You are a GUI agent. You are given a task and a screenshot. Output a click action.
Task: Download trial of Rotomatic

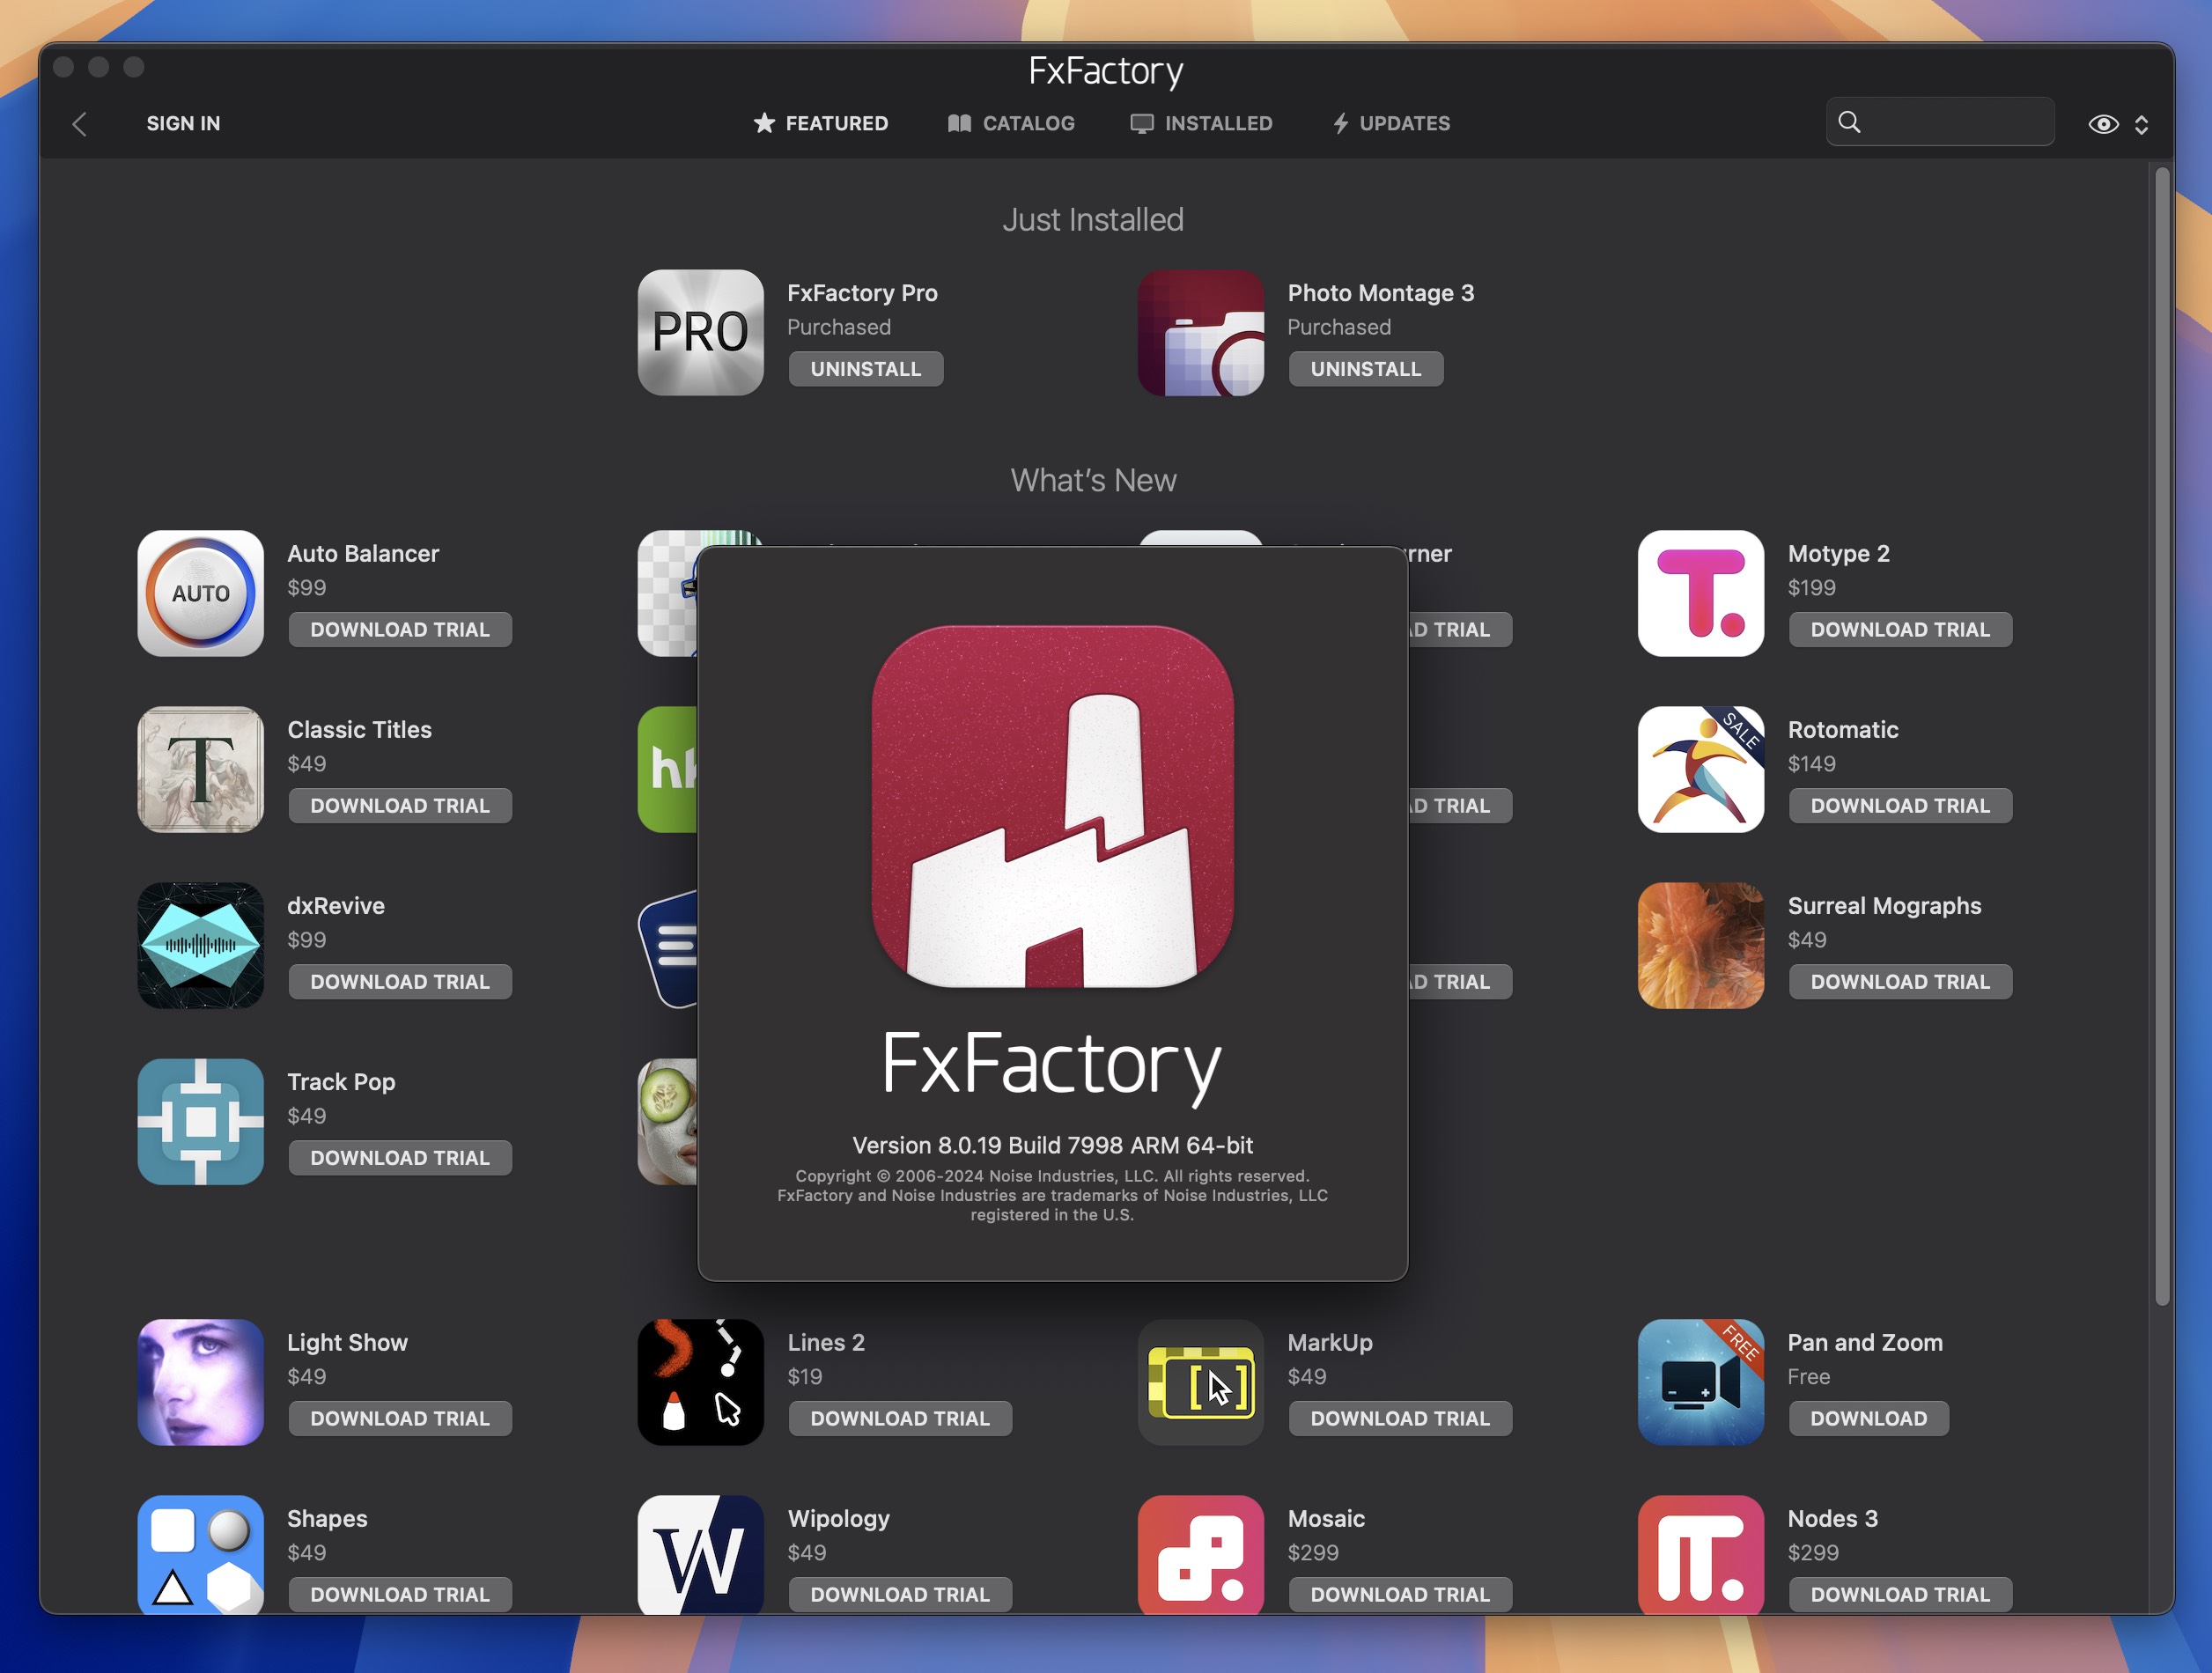click(x=1900, y=806)
